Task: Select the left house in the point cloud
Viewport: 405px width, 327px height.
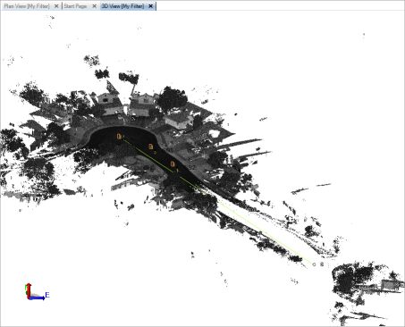Action: [x=108, y=103]
